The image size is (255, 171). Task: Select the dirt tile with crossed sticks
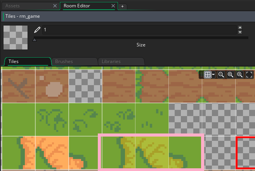click(x=18, y=86)
